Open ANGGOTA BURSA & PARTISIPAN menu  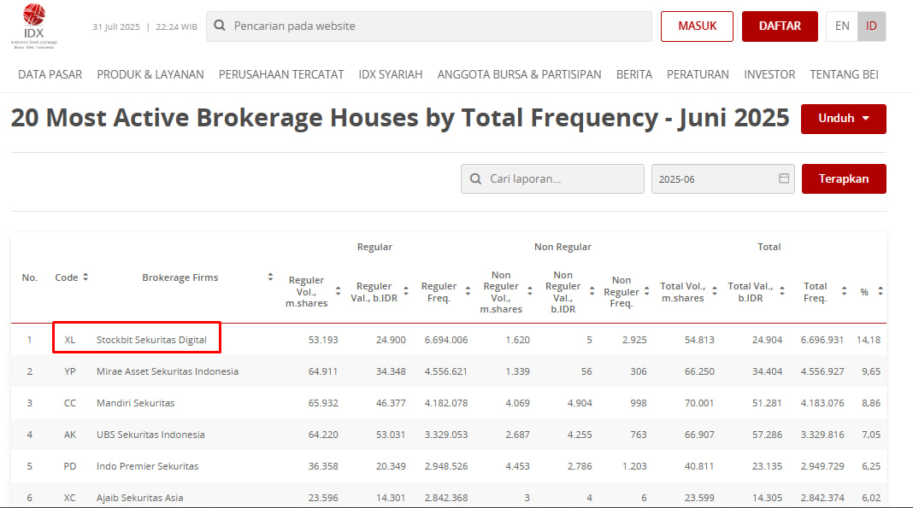520,74
